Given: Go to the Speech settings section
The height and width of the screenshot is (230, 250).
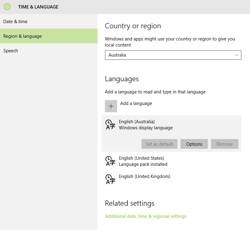Looking at the screenshot, I should click(49, 51).
